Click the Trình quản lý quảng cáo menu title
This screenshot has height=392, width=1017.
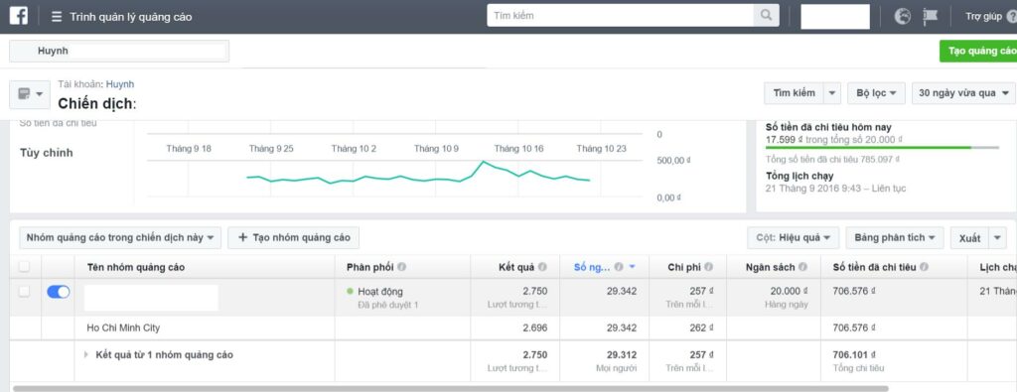click(131, 17)
